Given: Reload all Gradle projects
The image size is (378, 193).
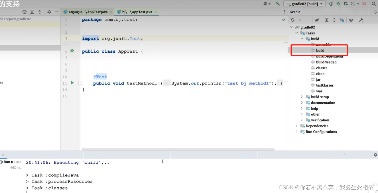Looking at the screenshot, I should pyautogui.click(x=292, y=20).
